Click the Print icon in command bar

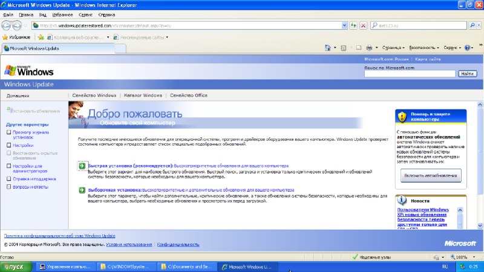pos(369,48)
